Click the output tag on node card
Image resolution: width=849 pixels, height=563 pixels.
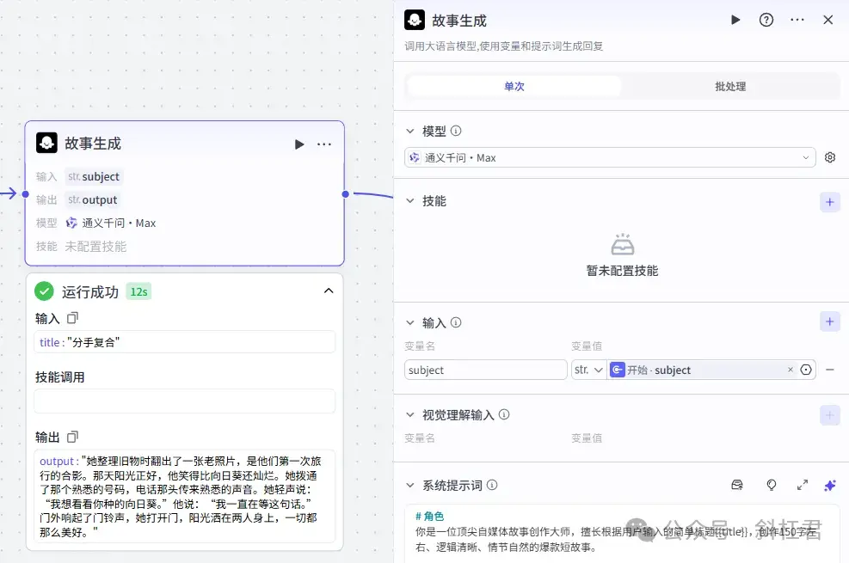pyautogui.click(x=93, y=200)
